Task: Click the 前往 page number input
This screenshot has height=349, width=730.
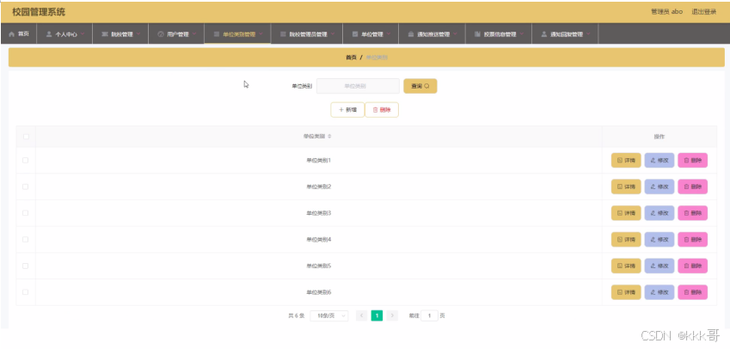Action: (429, 316)
